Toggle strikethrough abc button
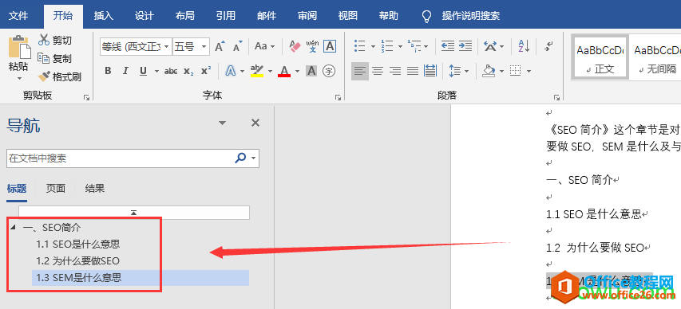681x309 pixels. coord(171,71)
